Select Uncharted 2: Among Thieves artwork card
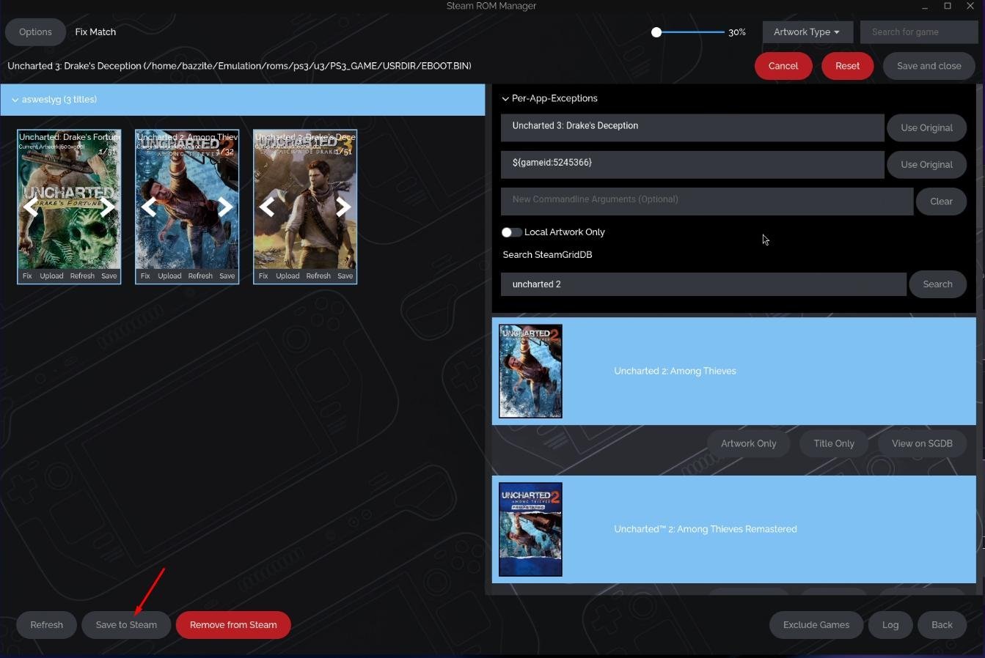 [187, 207]
